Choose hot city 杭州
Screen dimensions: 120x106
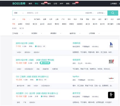coord(75,19)
